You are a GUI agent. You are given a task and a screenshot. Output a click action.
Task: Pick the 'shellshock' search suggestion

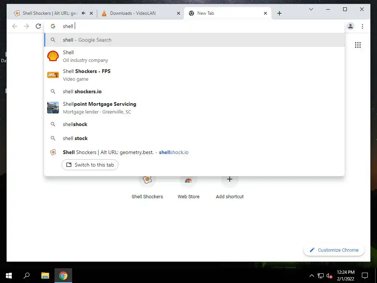click(x=194, y=124)
